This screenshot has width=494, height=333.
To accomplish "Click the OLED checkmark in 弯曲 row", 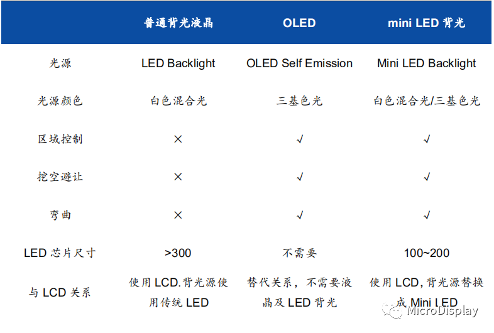I will [x=300, y=215].
